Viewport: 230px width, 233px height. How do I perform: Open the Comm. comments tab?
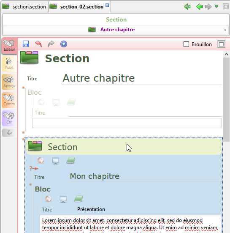[x=9, y=100]
